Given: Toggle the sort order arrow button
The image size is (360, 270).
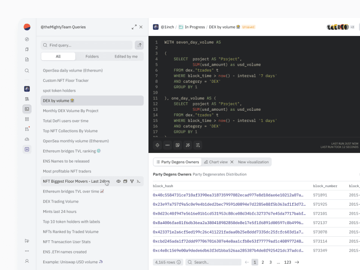Looking at the screenshot, I should (x=139, y=45).
